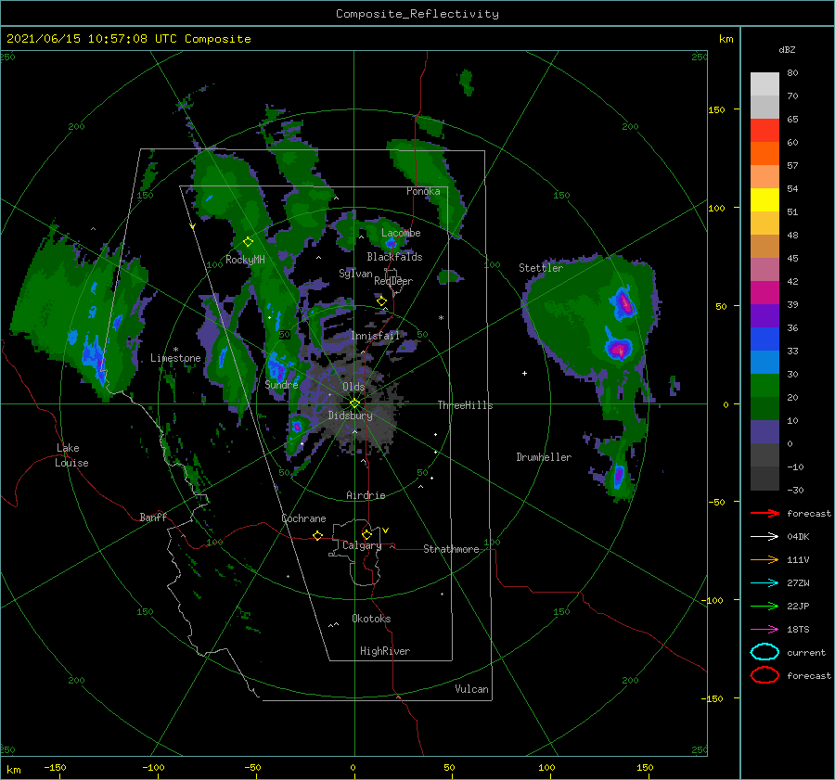Click the Blackfalds town label
This screenshot has width=835, height=780.
point(394,257)
